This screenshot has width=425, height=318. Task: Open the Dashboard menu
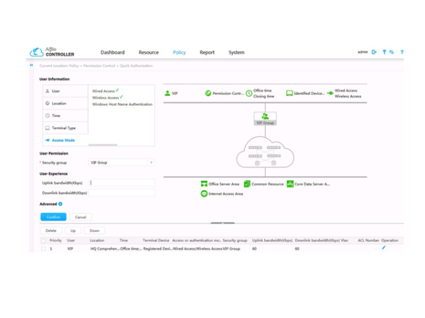point(113,52)
